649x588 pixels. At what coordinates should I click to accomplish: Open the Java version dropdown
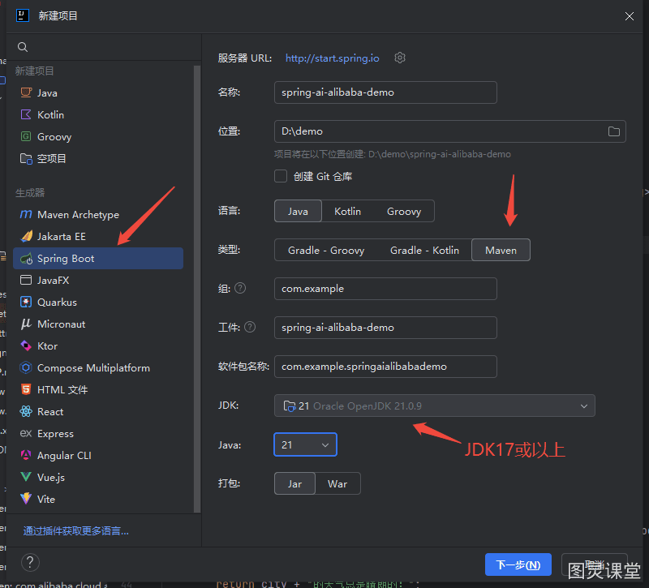pyautogui.click(x=306, y=444)
